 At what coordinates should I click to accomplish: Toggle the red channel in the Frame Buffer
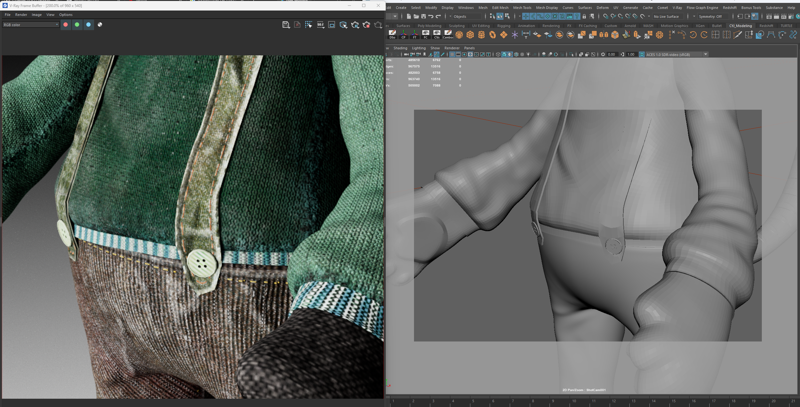point(66,25)
